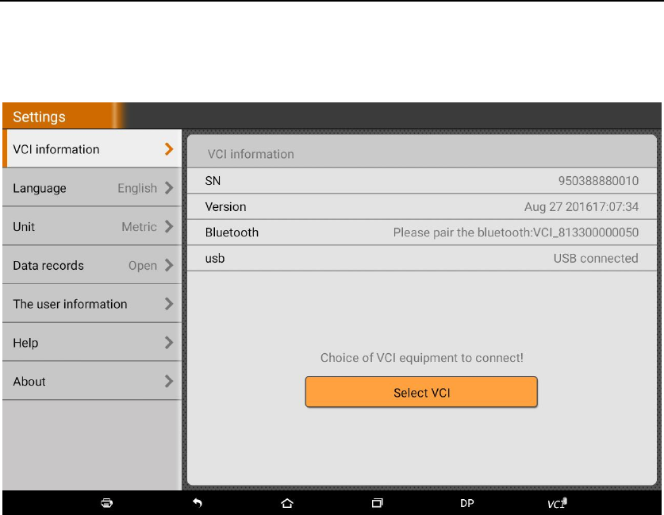Click the chevron next to English
Viewport: 664px width, 515px height.
(169, 187)
